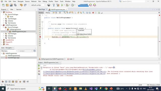Image resolution: width=161 pixels, height=91 pixels.
Task: Open the default config dropdown
Action: click(38, 5)
